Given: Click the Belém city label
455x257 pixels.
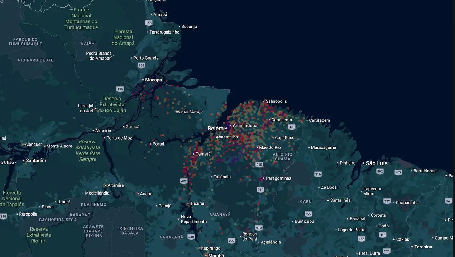Looking at the screenshot, I should pos(215,128).
